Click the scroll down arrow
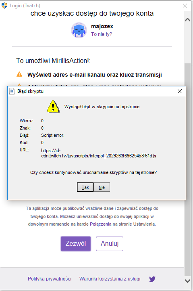The image size is (193, 291). point(187,281)
